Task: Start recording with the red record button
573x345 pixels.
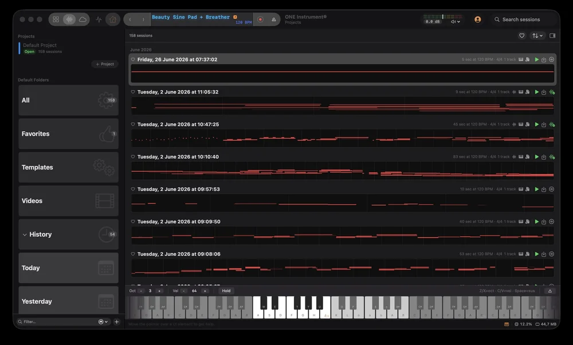Action: [x=260, y=19]
